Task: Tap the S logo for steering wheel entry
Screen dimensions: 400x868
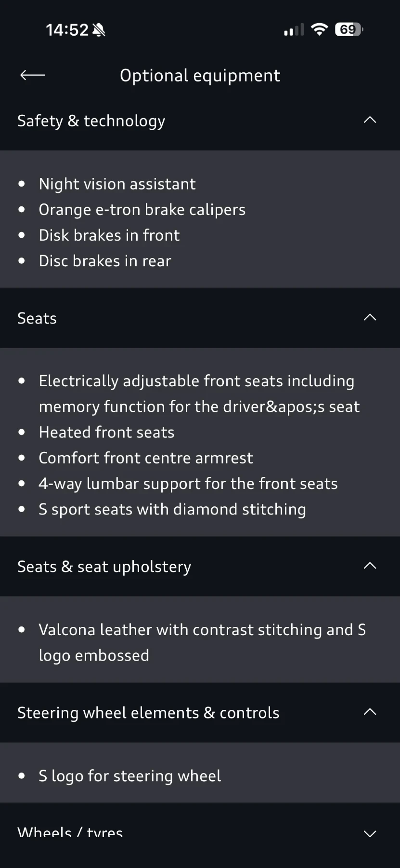Action: (129, 775)
